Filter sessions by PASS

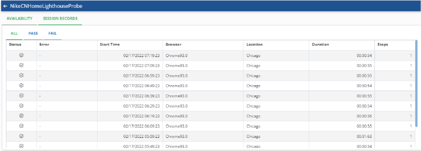(33, 34)
